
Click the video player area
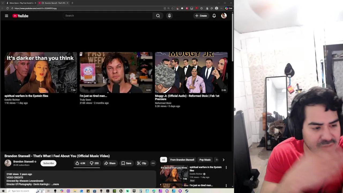[x=116, y=86]
